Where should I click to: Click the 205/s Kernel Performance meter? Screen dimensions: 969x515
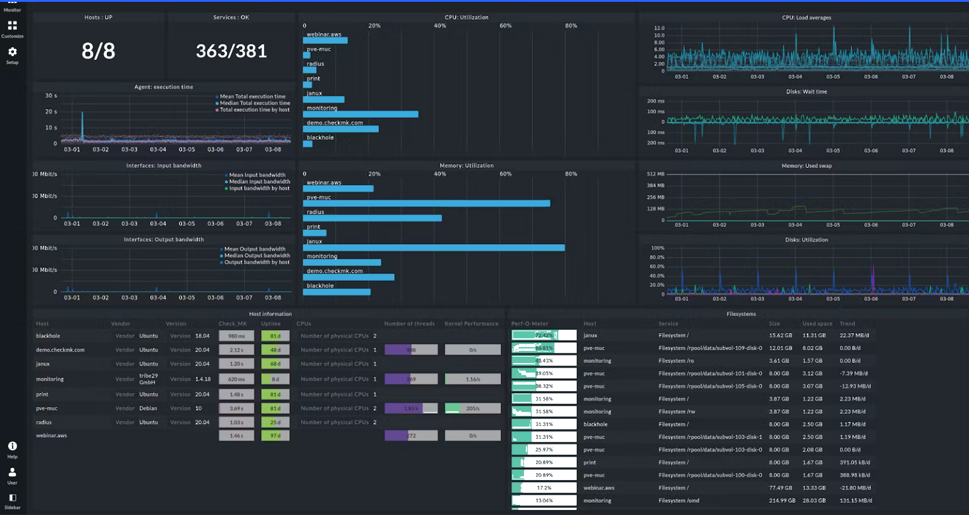(472, 408)
